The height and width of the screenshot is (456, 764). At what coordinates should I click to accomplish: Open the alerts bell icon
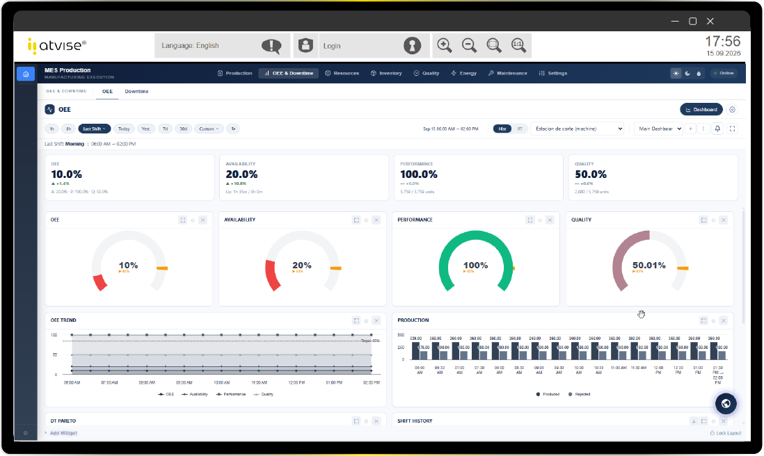coord(717,129)
